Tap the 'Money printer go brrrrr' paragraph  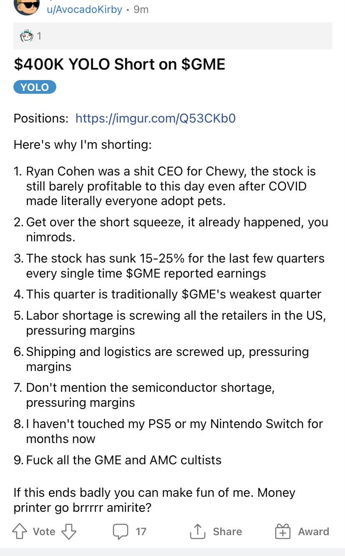pos(154,500)
